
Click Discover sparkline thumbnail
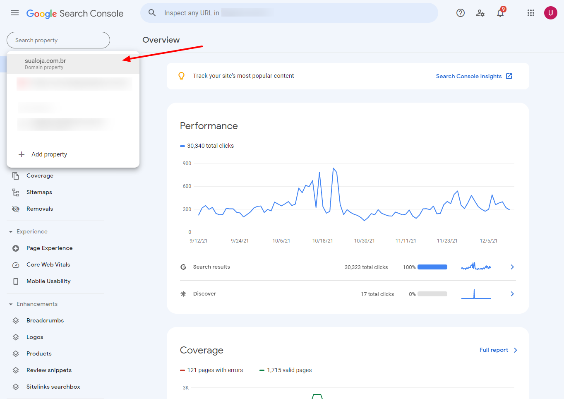(x=476, y=293)
